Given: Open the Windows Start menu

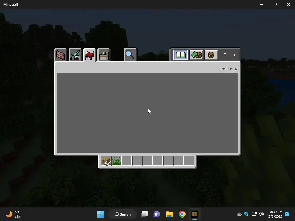Looking at the screenshot, I should 101,214.
